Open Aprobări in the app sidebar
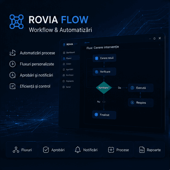This screenshot has height=170, width=170. tap(68, 70)
